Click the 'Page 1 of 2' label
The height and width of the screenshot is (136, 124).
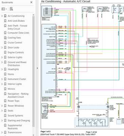click(45, 132)
